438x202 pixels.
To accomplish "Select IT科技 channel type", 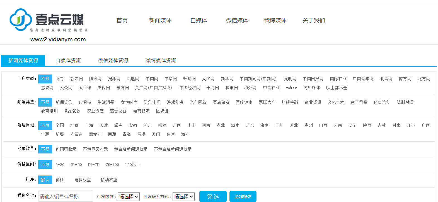I will click(85, 102).
